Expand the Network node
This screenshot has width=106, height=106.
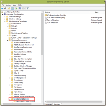pyautogui.click(x=8, y=26)
